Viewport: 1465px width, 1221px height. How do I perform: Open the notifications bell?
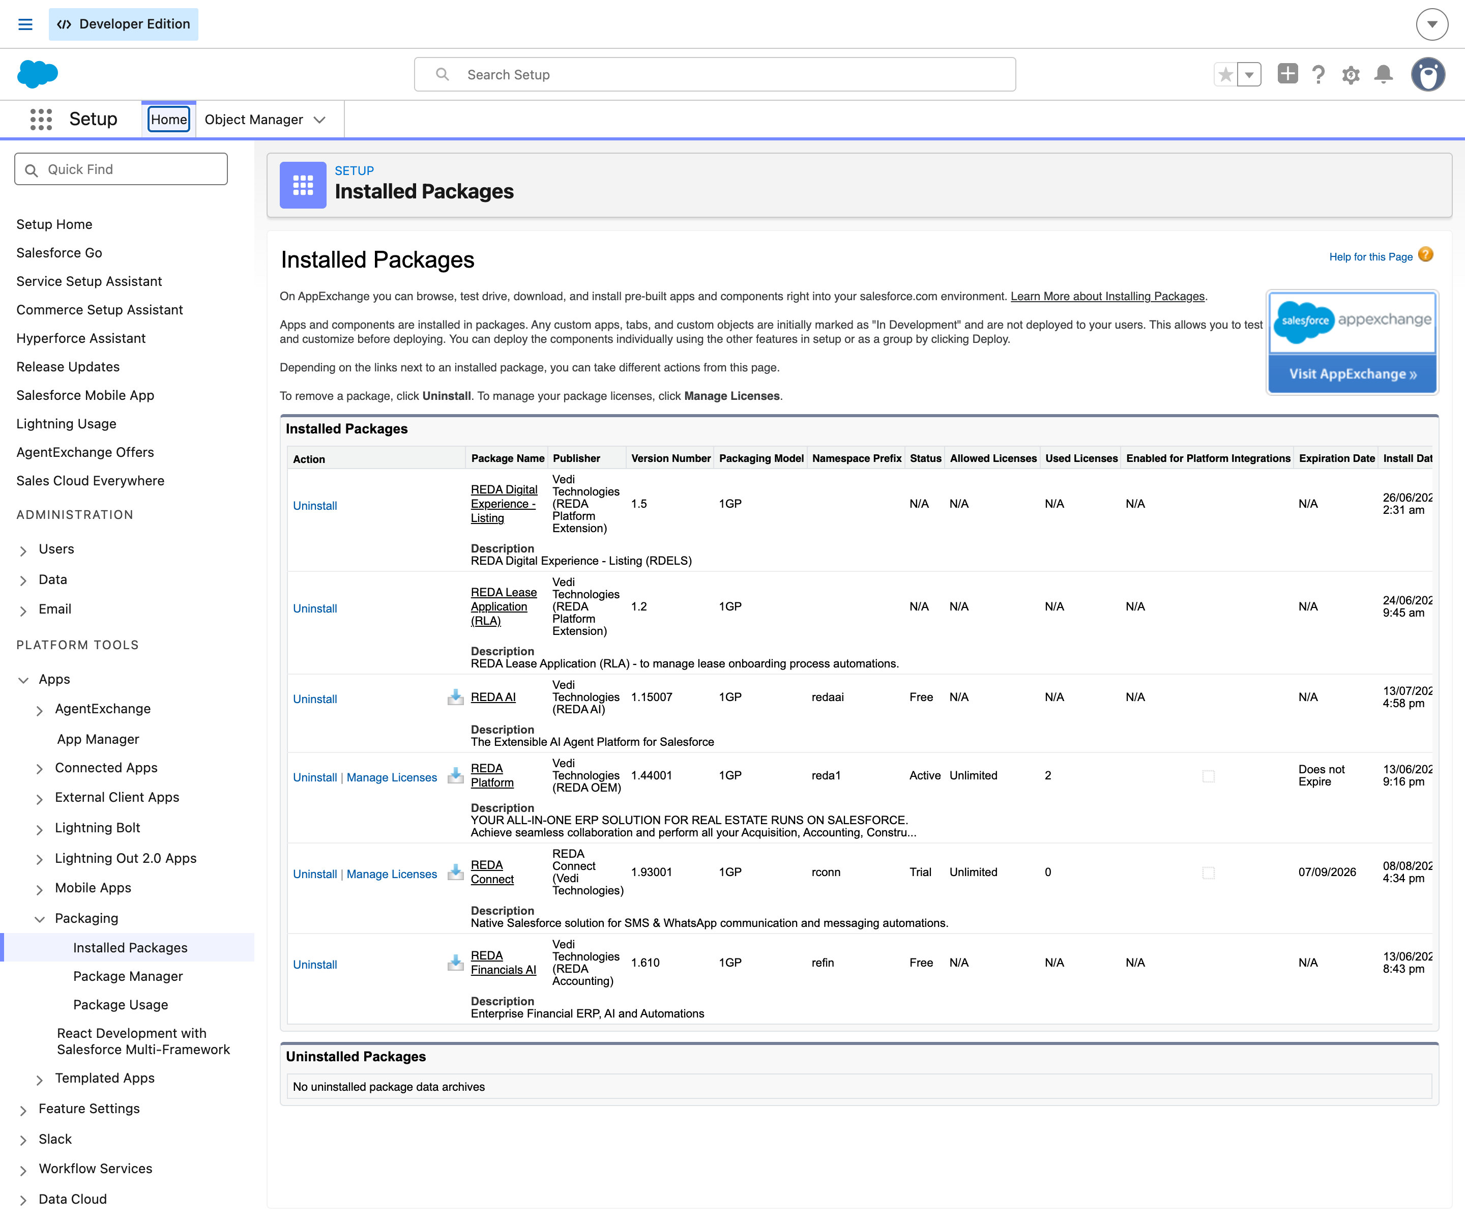click(x=1384, y=74)
